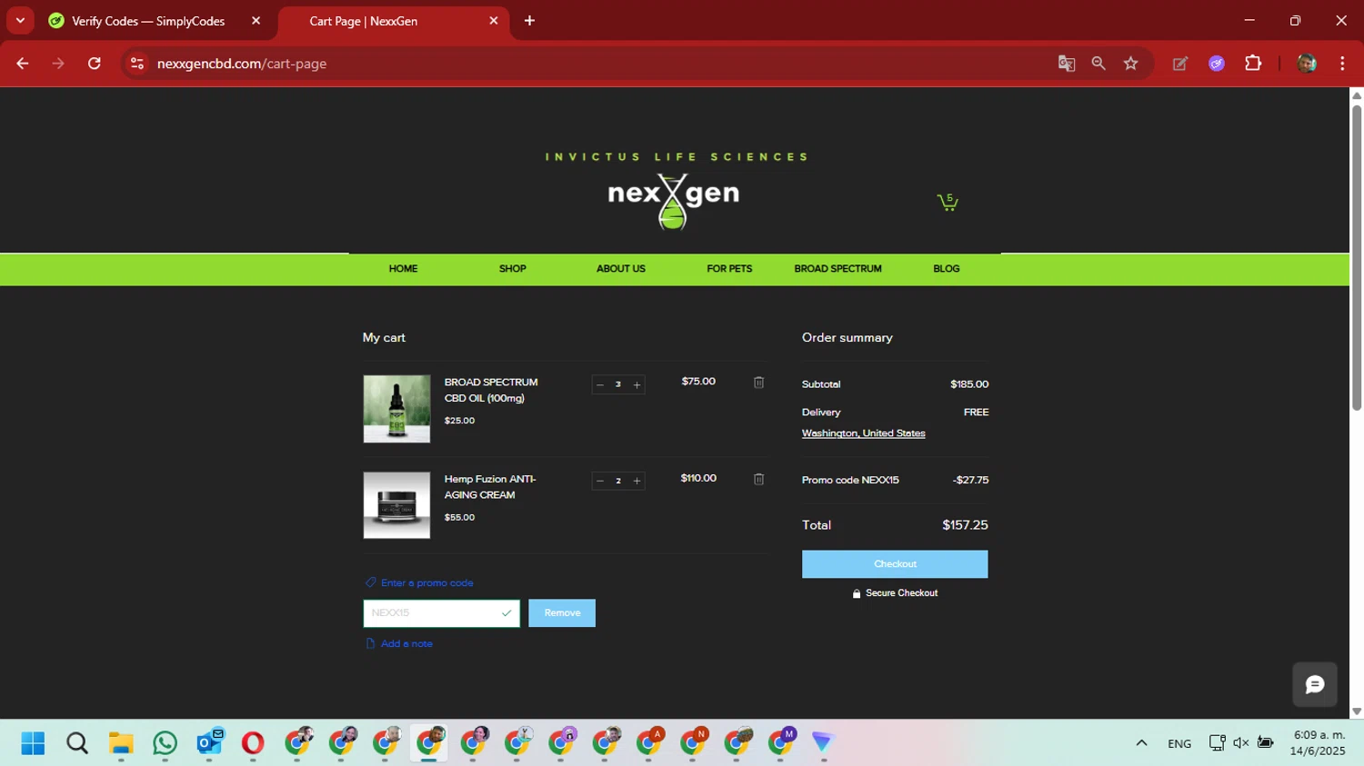This screenshot has width=1364, height=766.
Task: Open browser zoom control
Action: point(1098,64)
